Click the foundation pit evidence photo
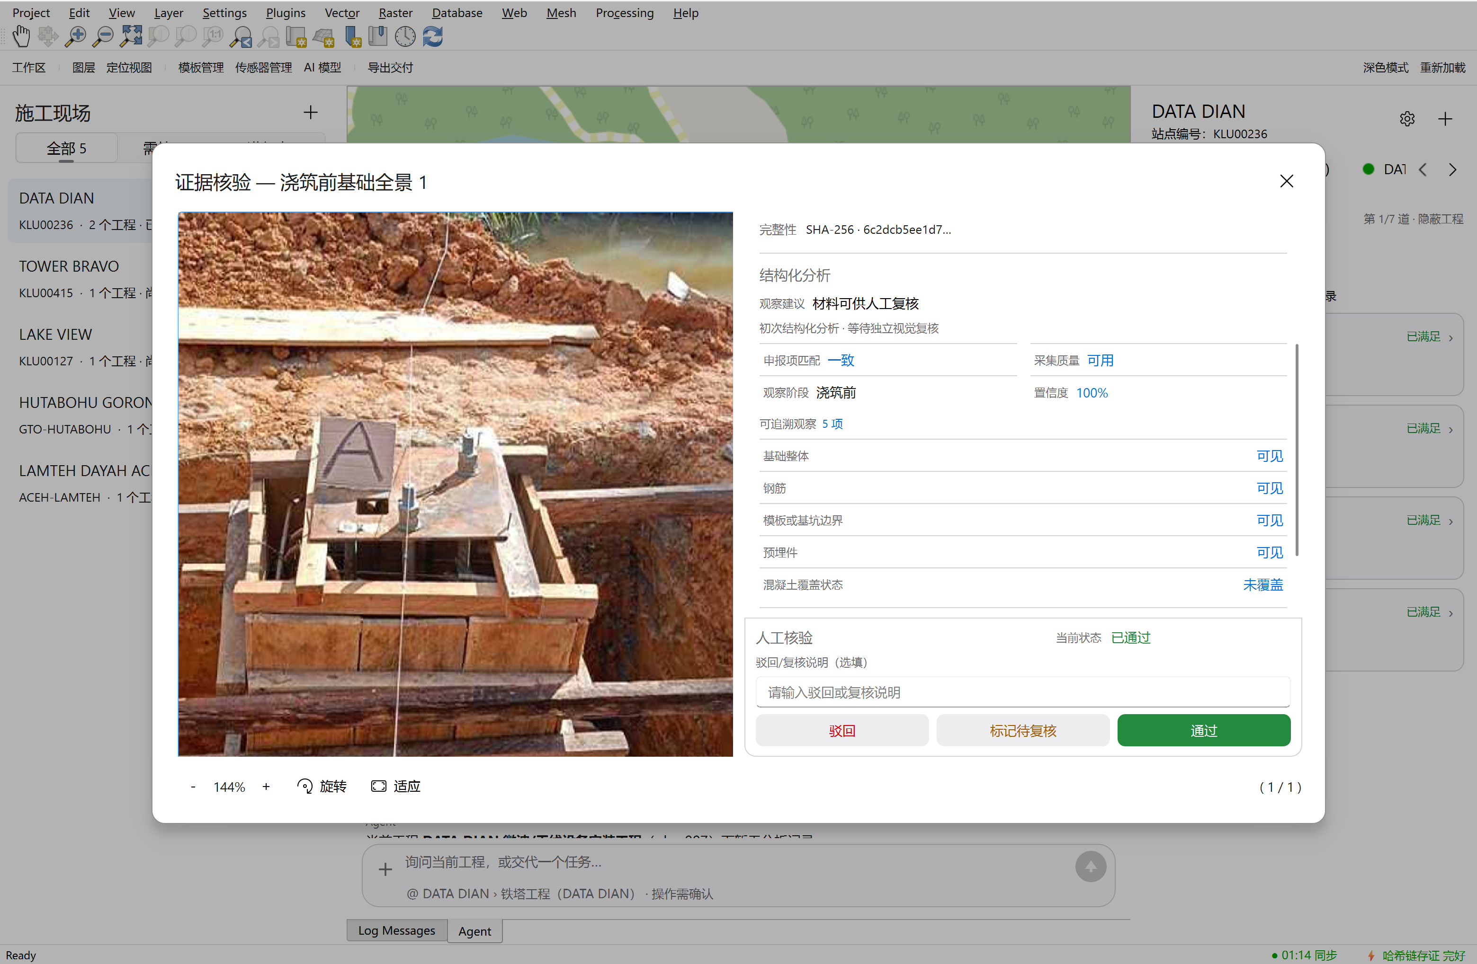This screenshot has height=964, width=1477. tap(455, 484)
